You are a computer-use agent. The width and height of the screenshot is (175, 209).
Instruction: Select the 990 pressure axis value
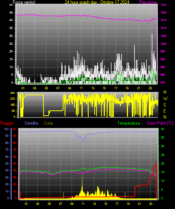pos(163,59)
